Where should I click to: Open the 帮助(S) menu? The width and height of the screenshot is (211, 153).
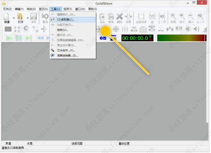(x=92, y=9)
